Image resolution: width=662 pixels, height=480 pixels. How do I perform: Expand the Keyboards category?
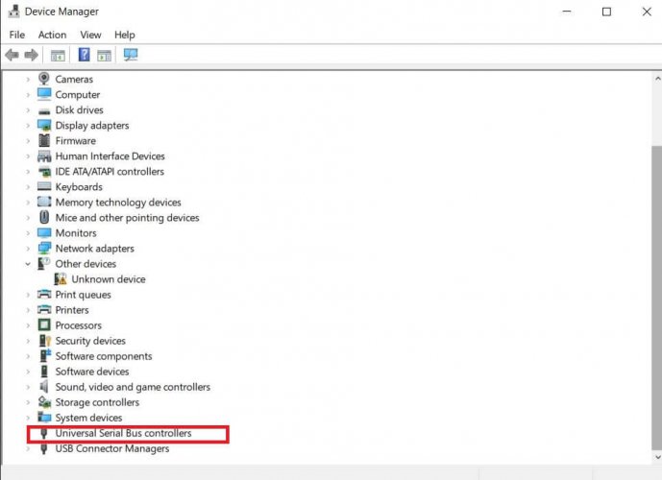coord(28,187)
